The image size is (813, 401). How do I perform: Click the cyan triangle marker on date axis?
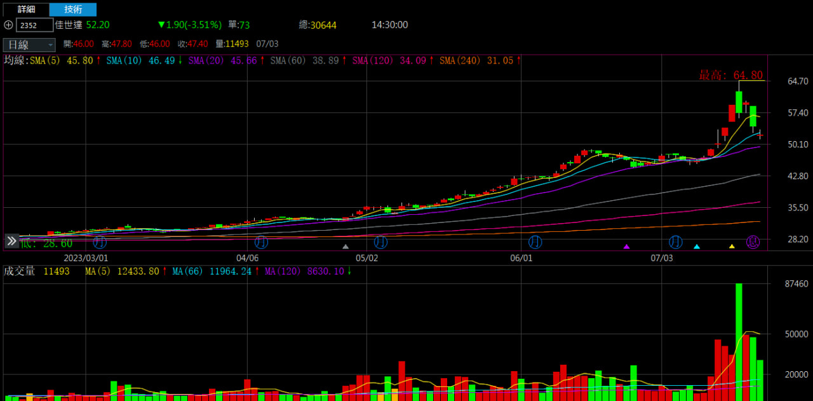click(x=697, y=247)
